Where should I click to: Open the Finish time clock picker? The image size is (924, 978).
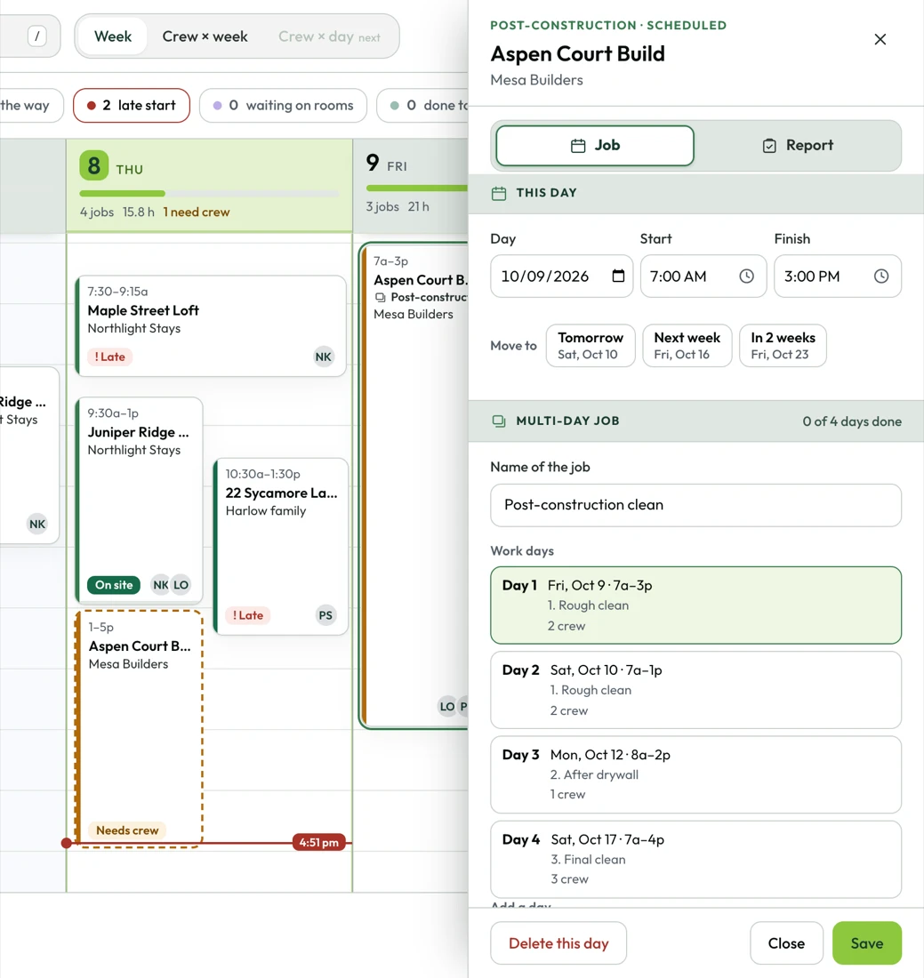tap(881, 276)
